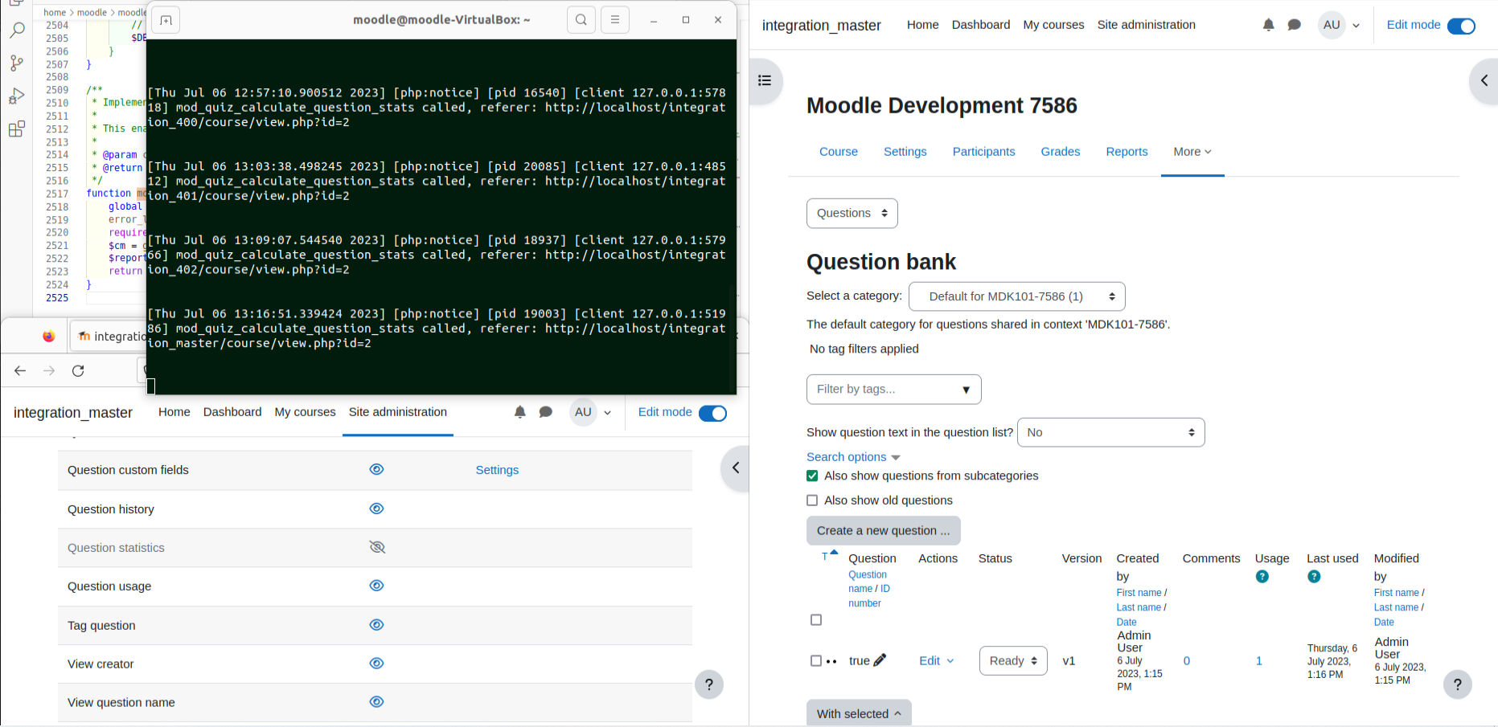Uncheck Also show questions from subcategories
This screenshot has width=1498, height=727.
click(x=812, y=476)
